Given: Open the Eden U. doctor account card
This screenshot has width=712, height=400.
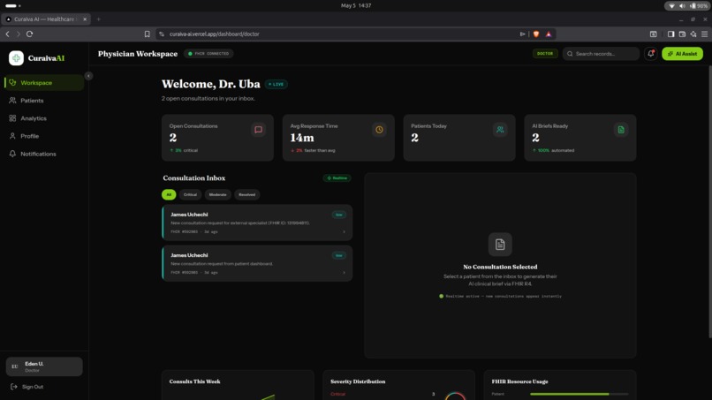Looking at the screenshot, I should pos(44,366).
